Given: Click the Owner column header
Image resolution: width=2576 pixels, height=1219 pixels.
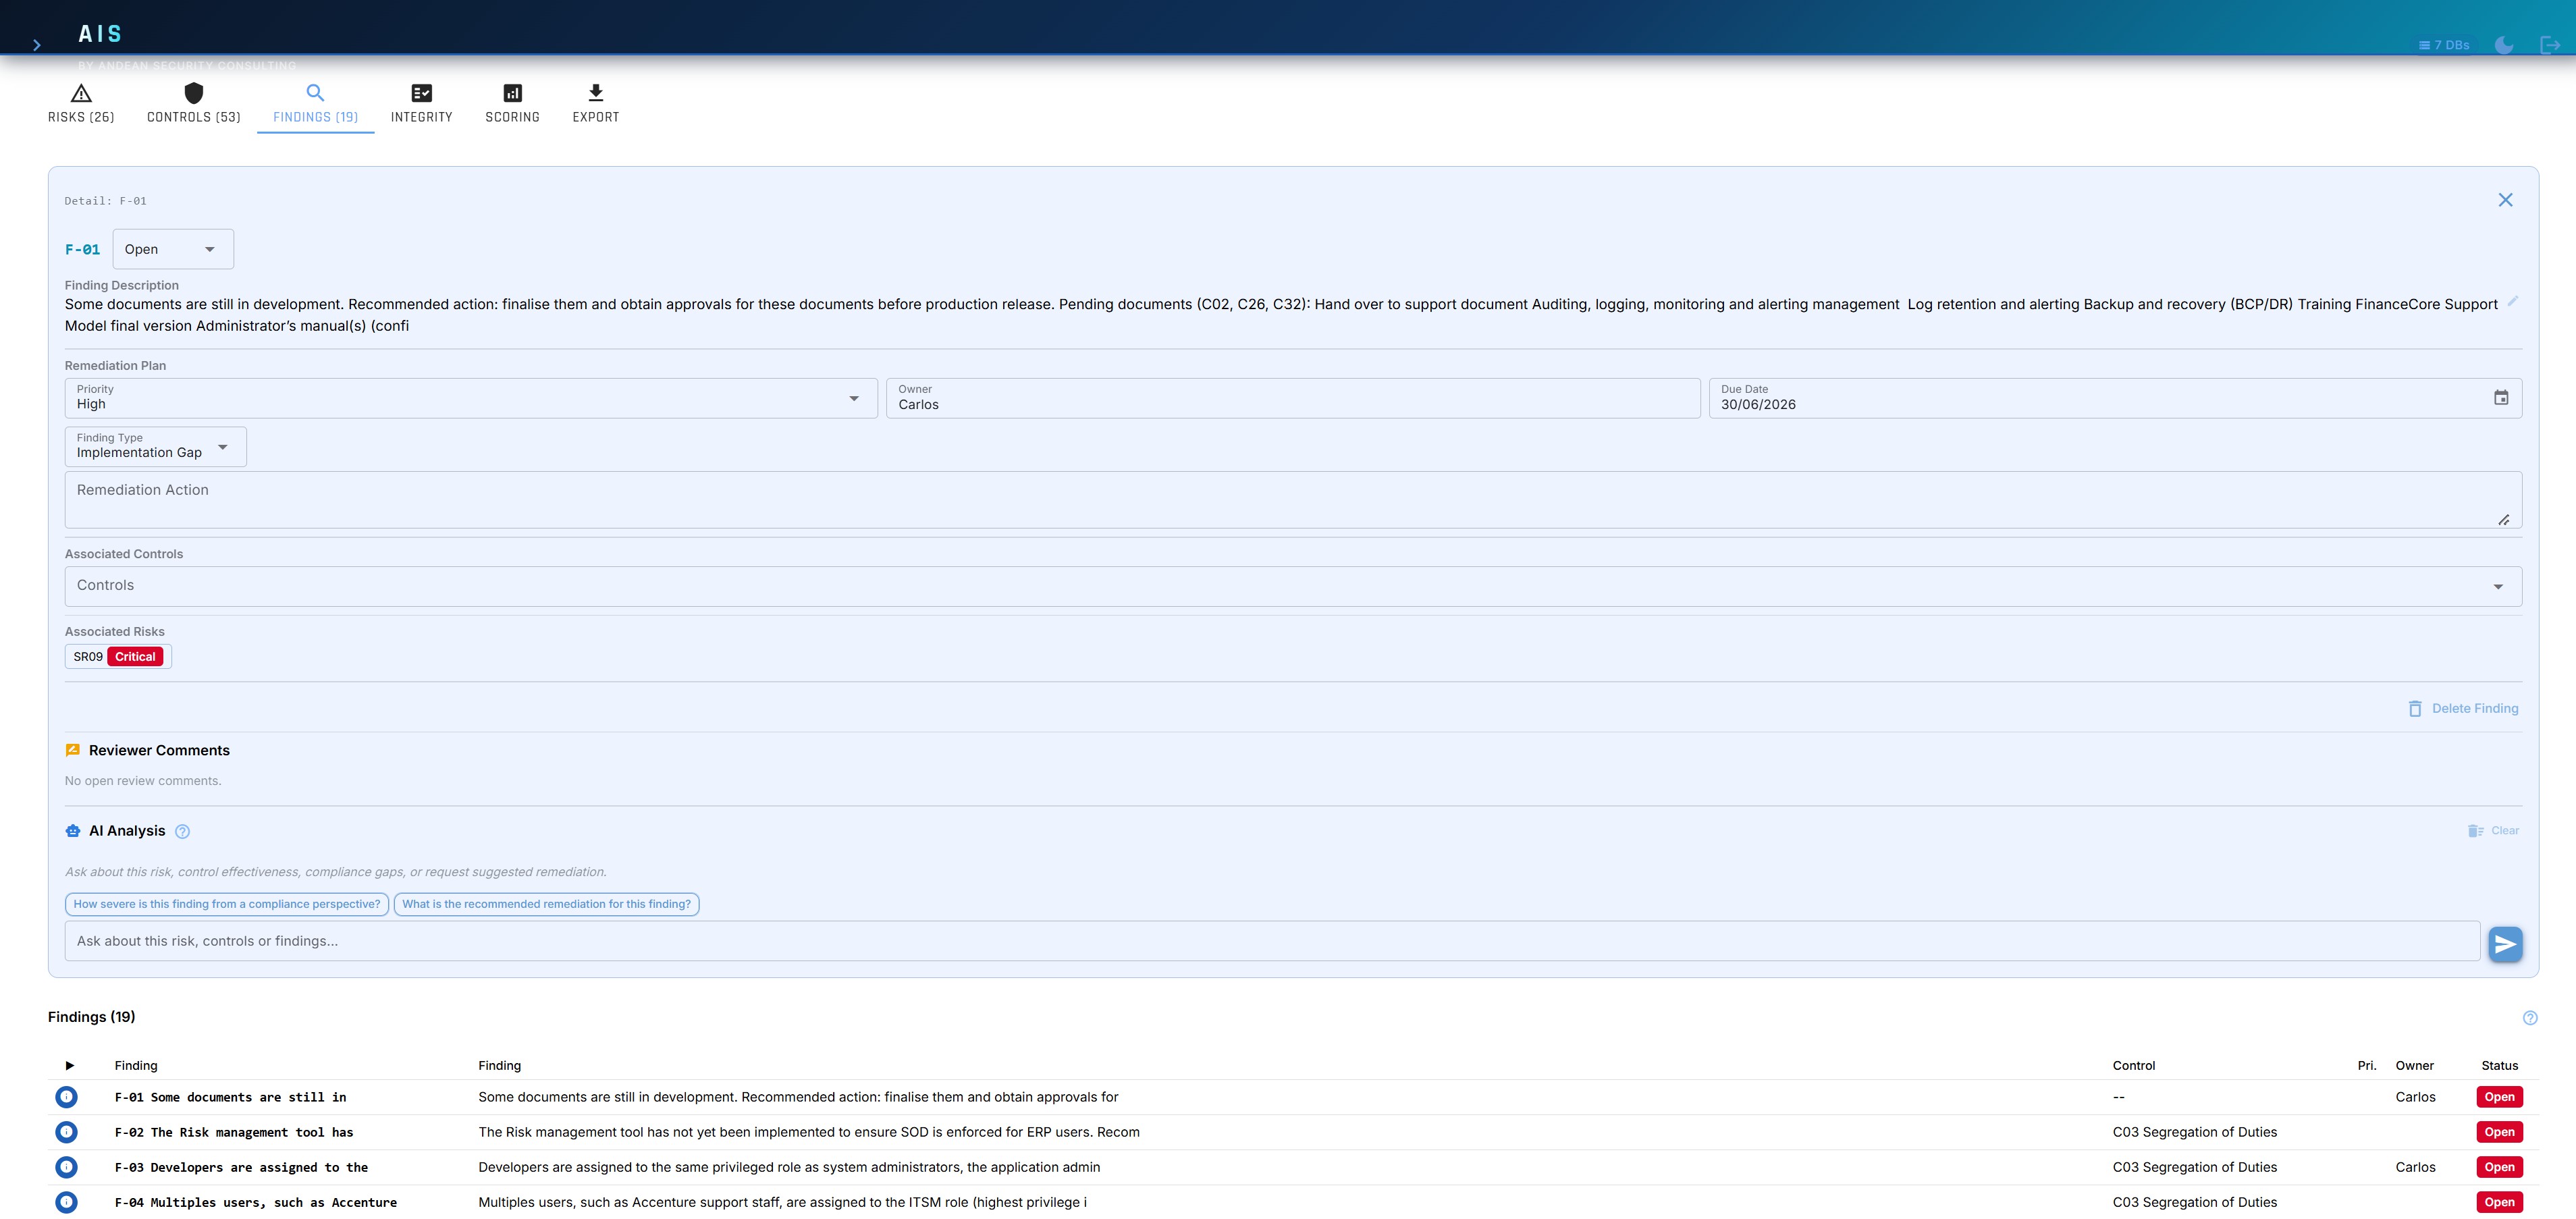Looking at the screenshot, I should pos(2414,1066).
